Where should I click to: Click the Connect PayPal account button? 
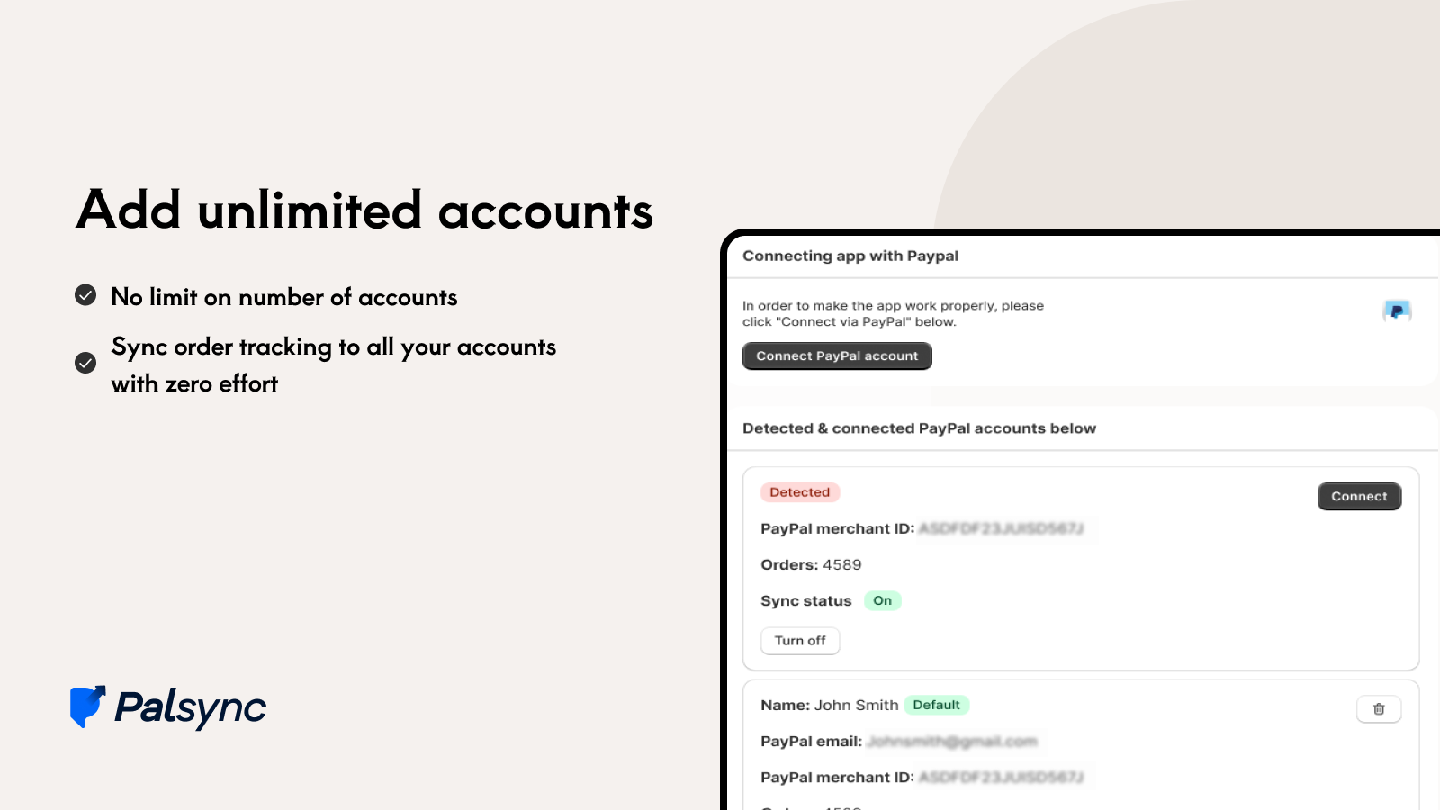[837, 356]
